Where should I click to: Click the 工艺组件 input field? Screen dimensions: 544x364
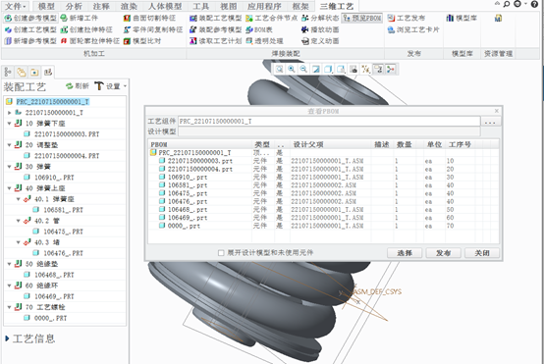329,122
